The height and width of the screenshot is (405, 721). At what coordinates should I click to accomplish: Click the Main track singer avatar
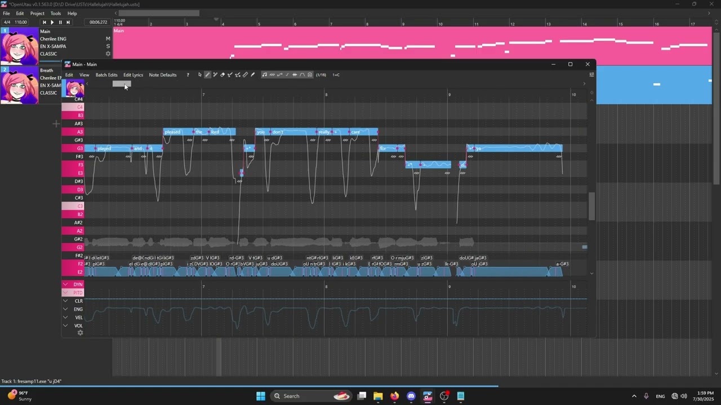20,47
